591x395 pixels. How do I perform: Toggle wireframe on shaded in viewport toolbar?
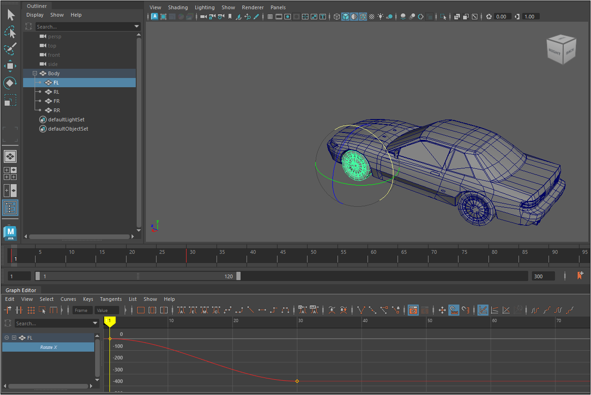tap(363, 17)
